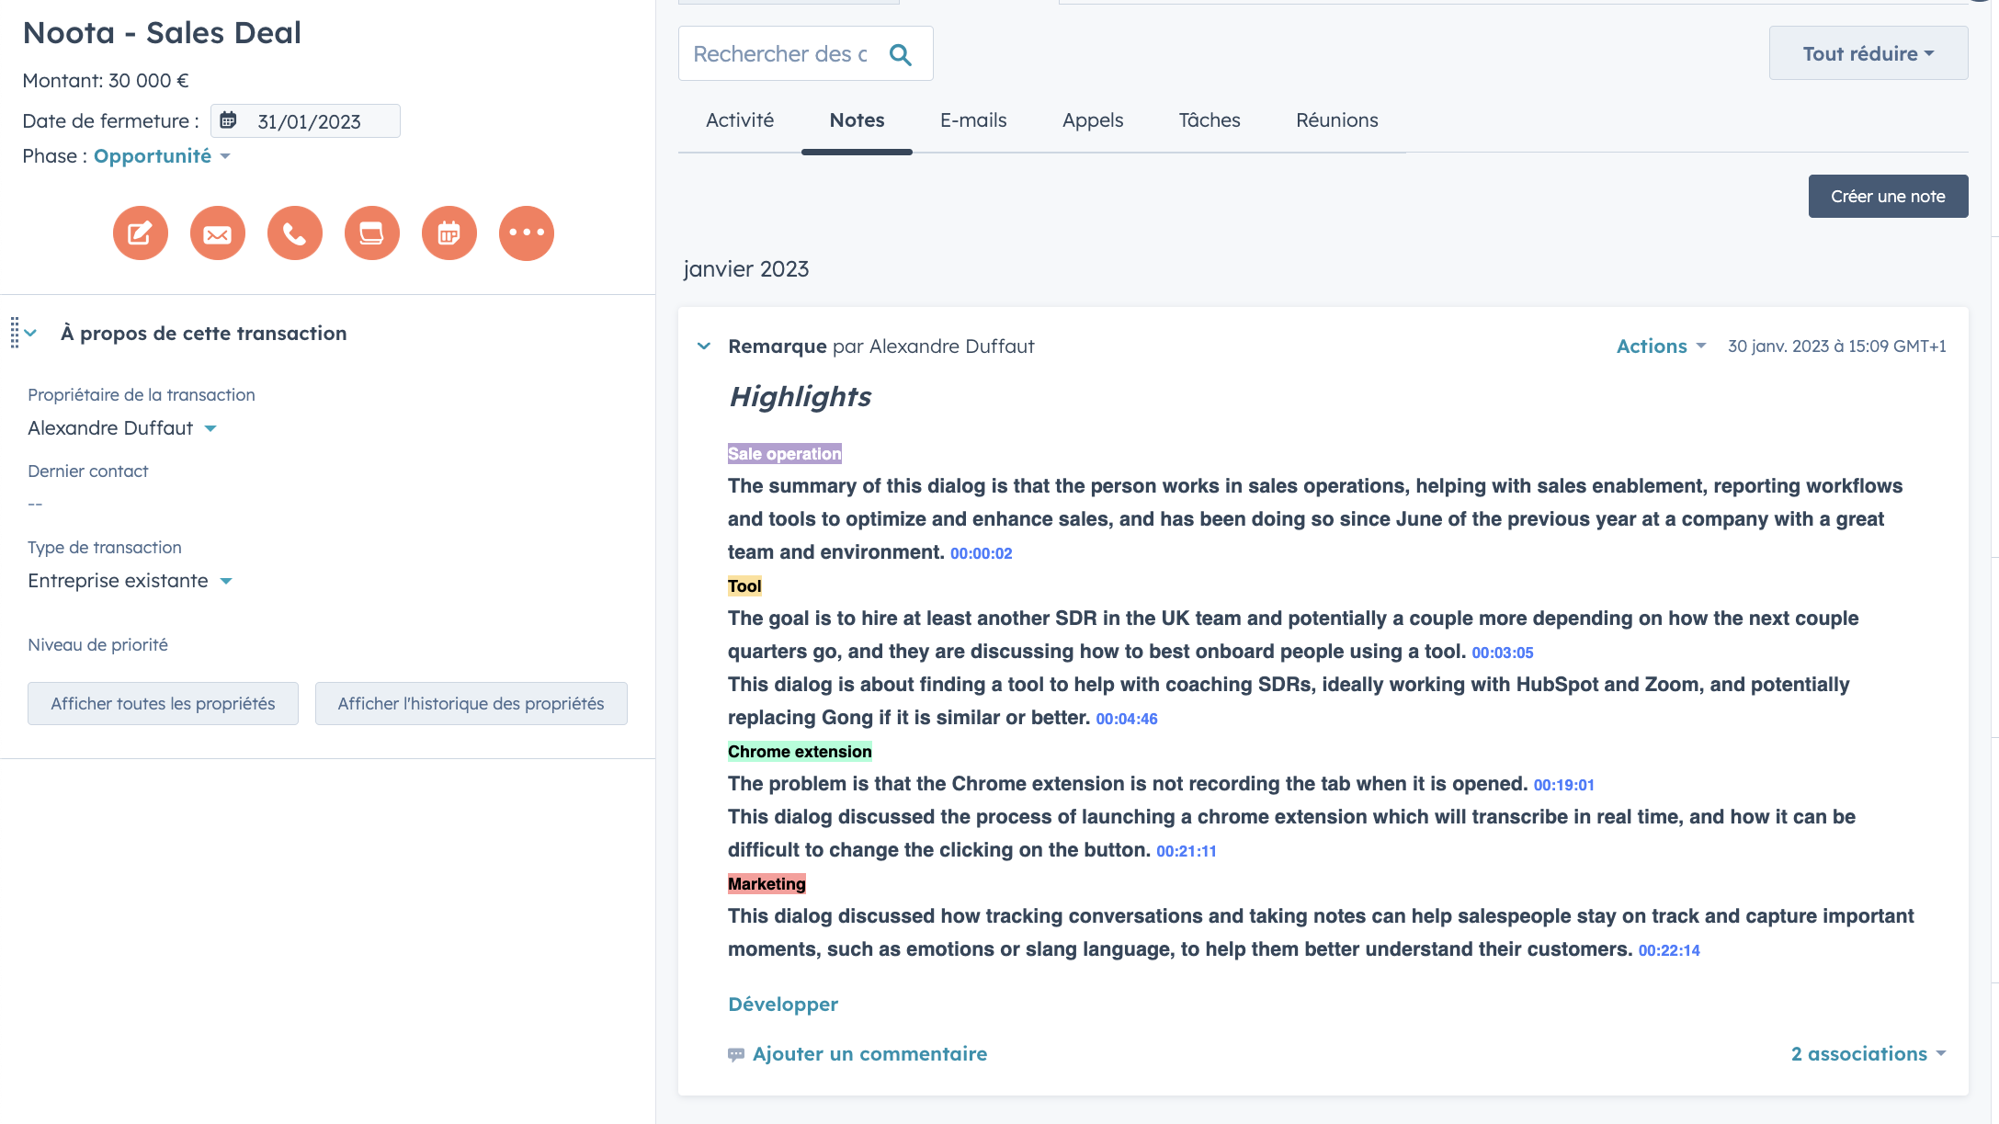Click the orange email envelope icon

point(217,233)
